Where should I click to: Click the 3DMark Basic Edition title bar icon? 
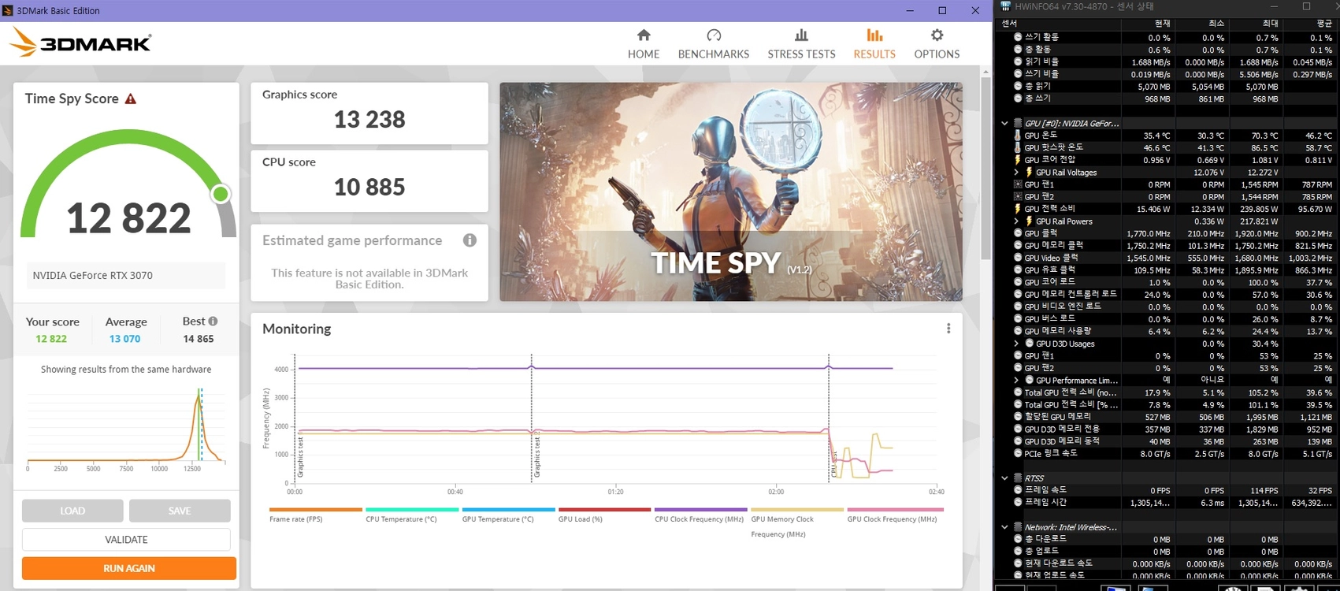pyautogui.click(x=8, y=10)
